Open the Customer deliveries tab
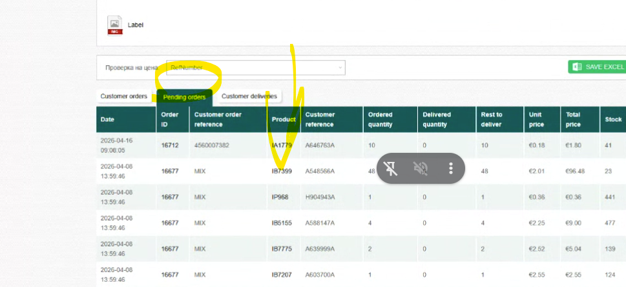This screenshot has height=287, width=626. click(249, 97)
